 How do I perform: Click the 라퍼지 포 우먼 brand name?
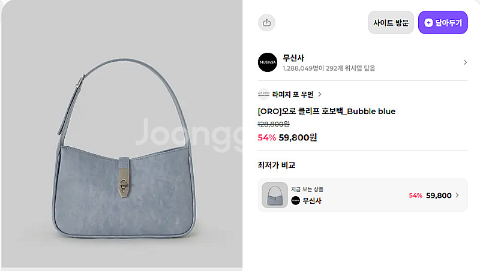click(x=293, y=94)
